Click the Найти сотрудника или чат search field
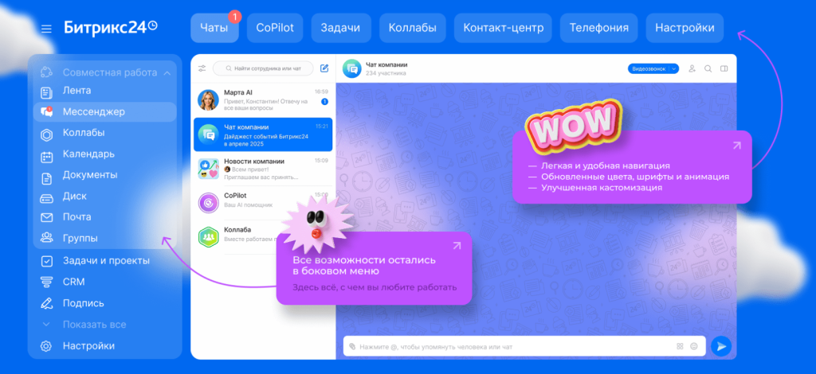Viewport: 816px width, 374px height. pos(263,68)
